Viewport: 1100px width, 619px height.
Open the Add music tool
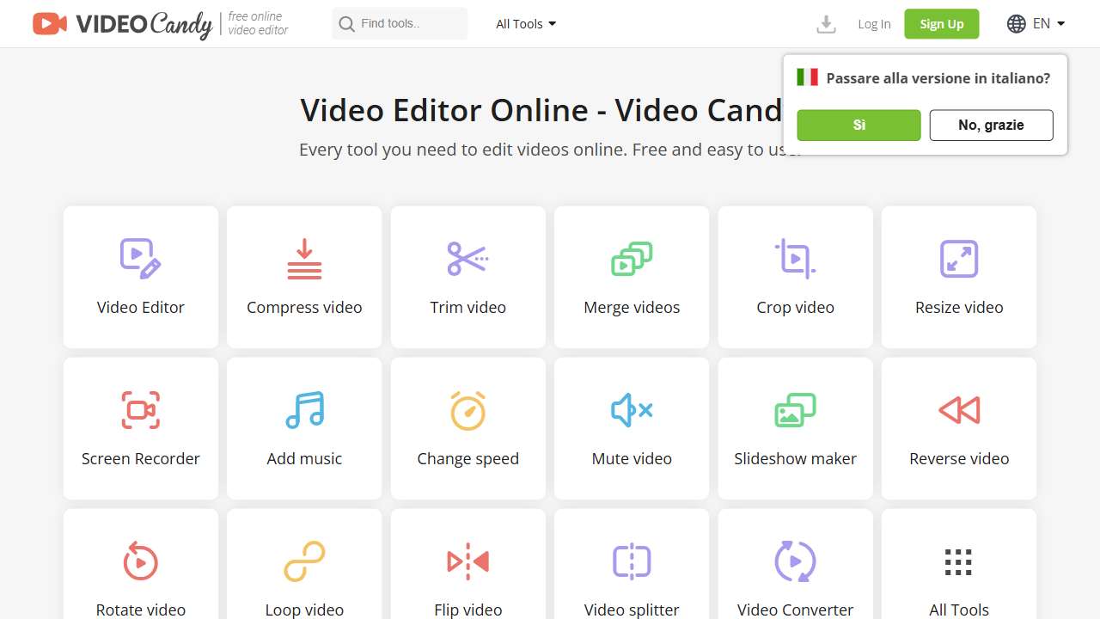click(x=304, y=428)
